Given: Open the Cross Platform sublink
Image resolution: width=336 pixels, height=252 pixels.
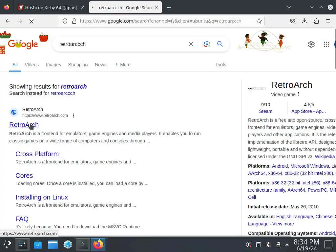Looking at the screenshot, I should [x=37, y=154].
